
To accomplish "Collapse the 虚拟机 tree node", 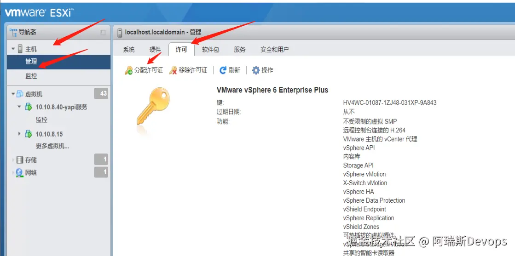I will click(x=13, y=94).
